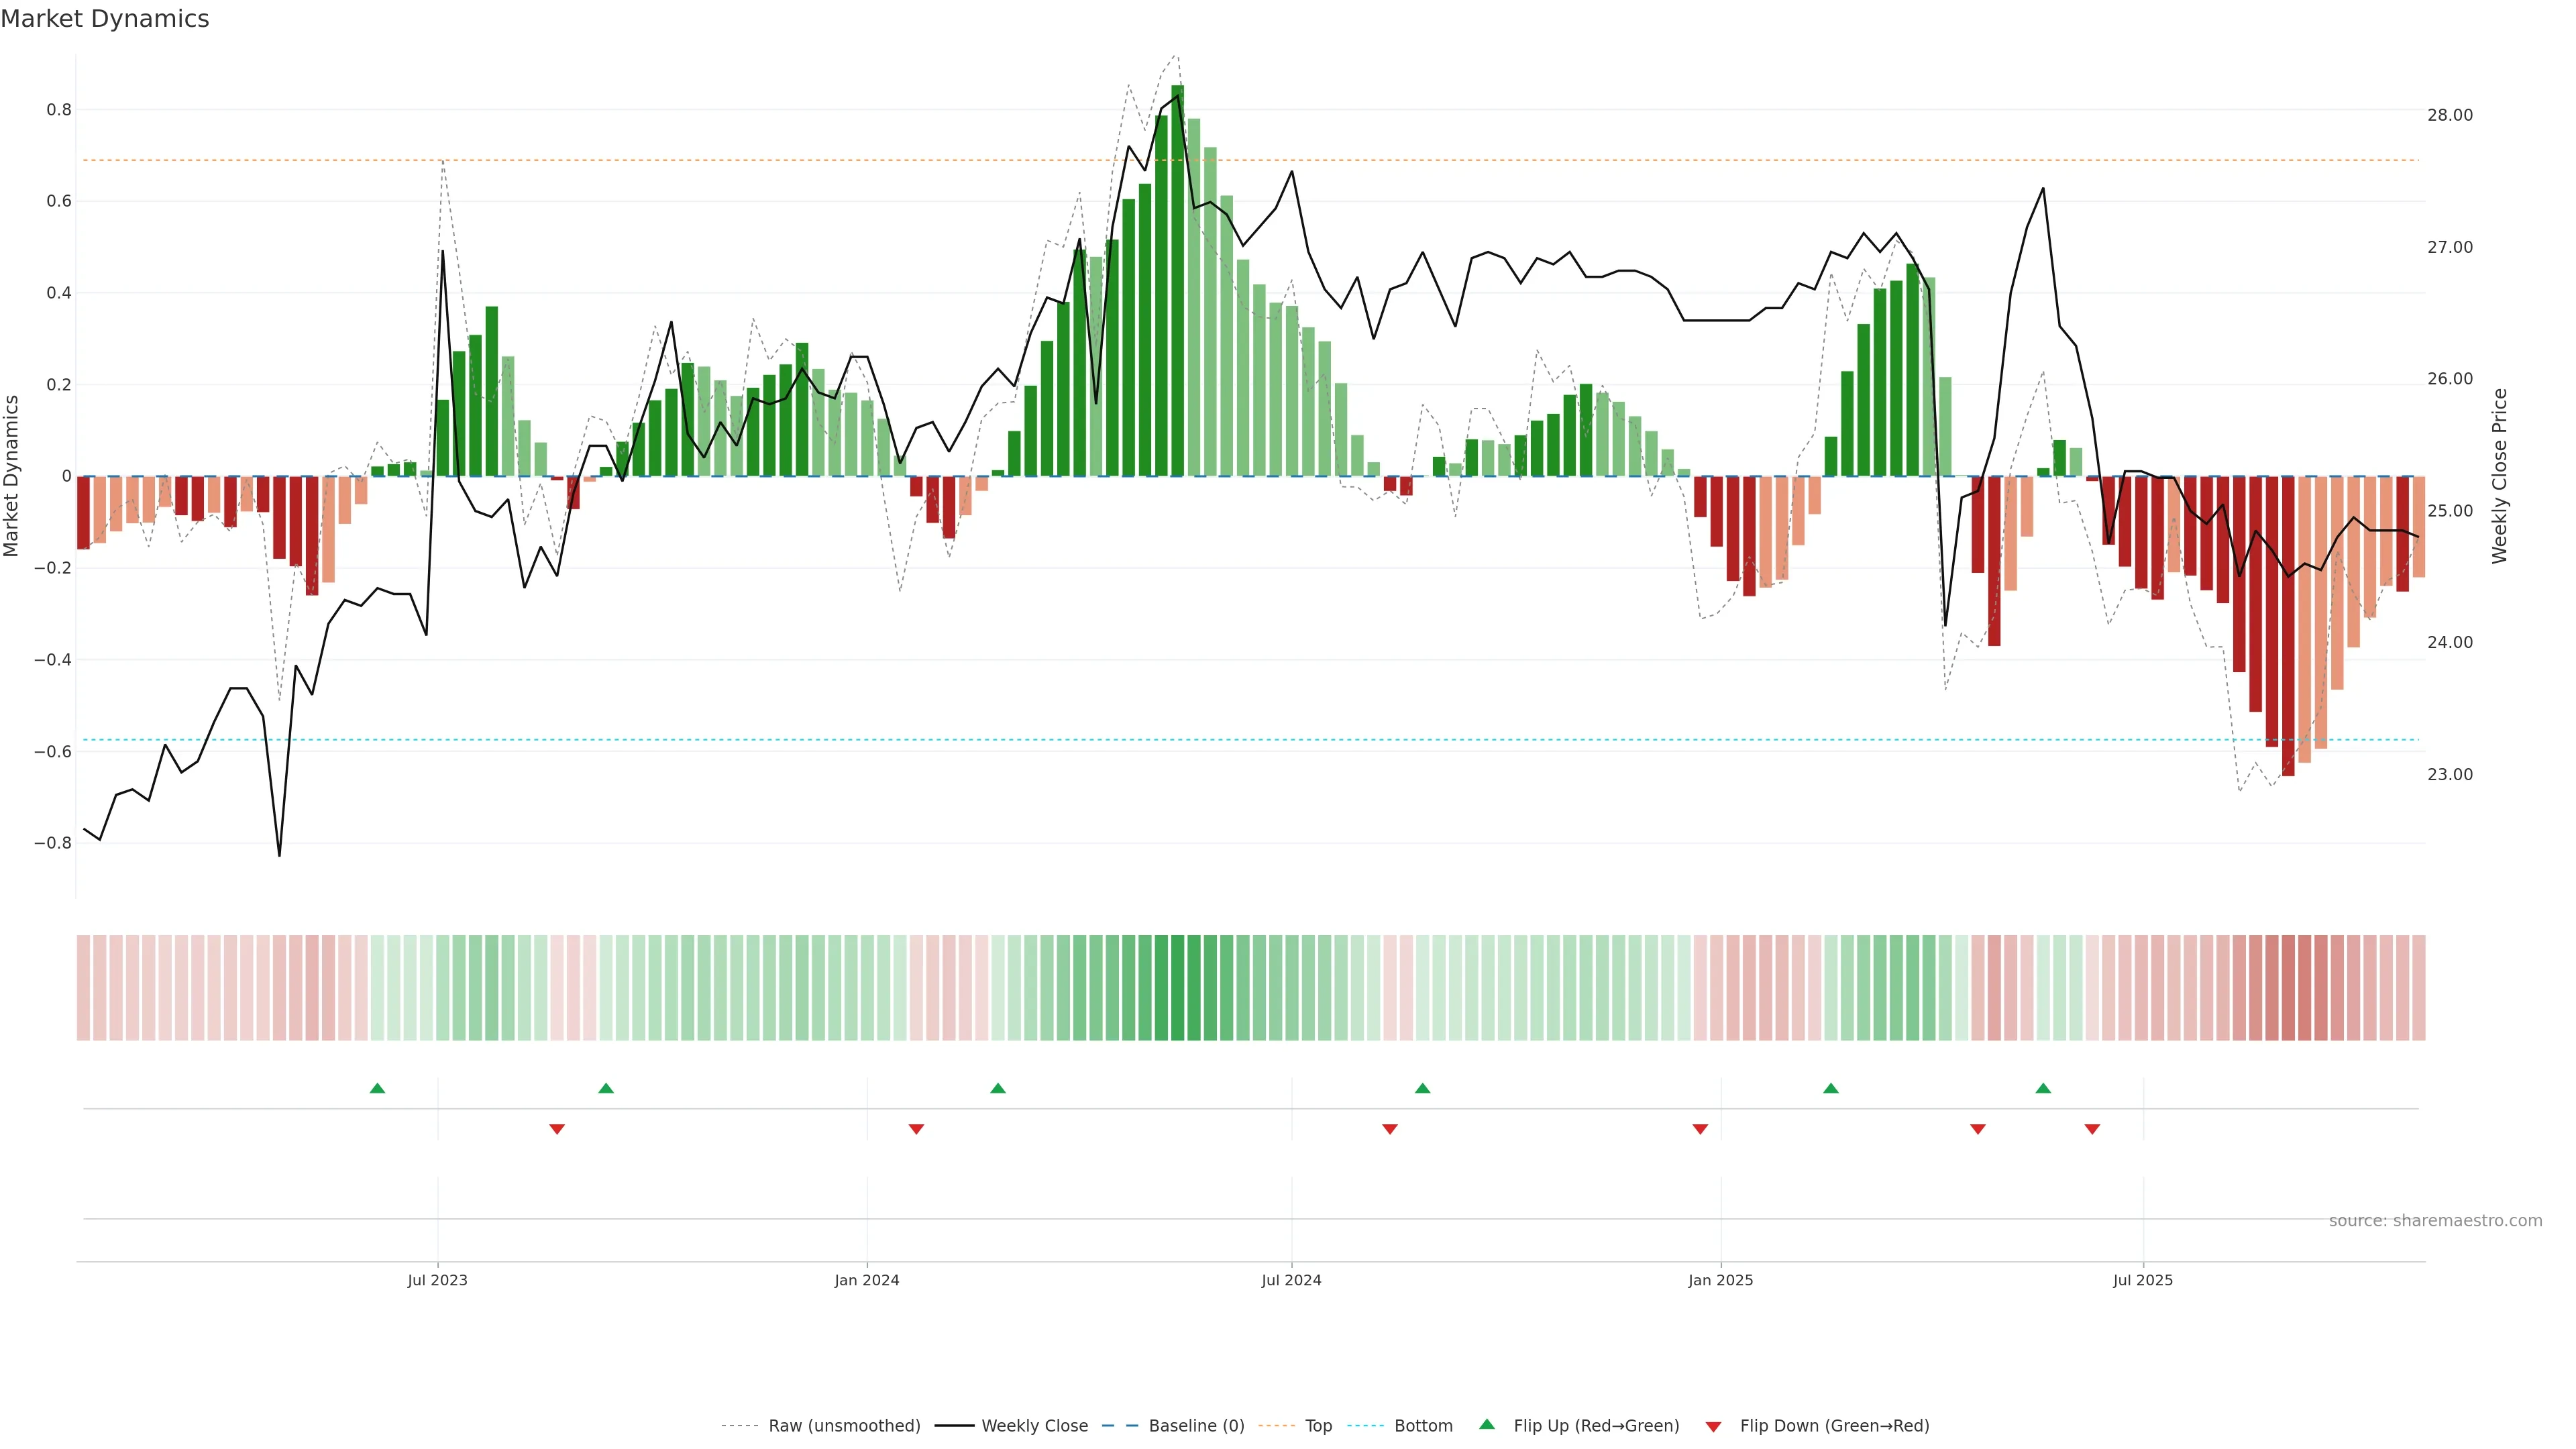Click the last red flip-down marker before Jul 2025
The width and height of the screenshot is (2576, 1449).
click(x=2092, y=1129)
